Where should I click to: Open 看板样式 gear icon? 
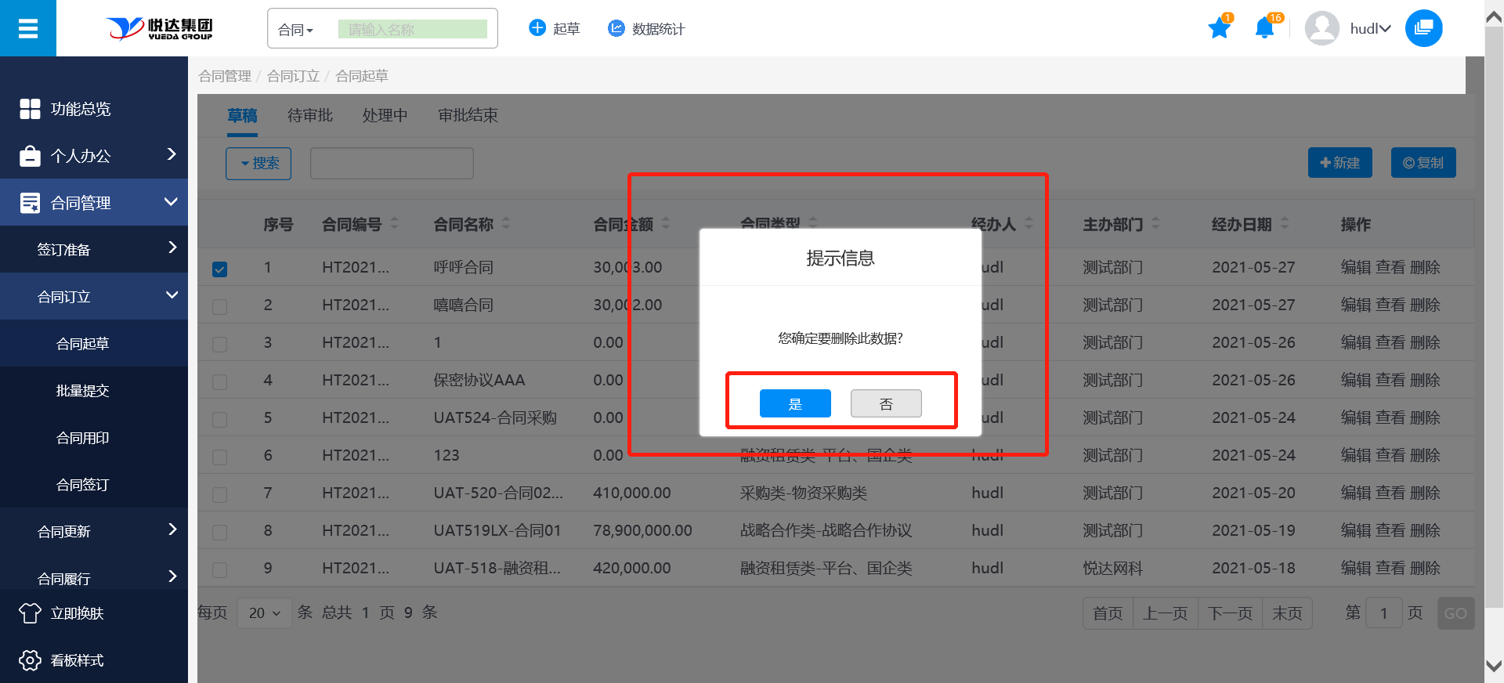point(30,660)
